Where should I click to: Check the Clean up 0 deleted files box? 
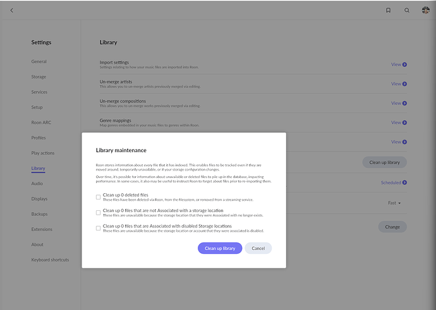pos(98,197)
